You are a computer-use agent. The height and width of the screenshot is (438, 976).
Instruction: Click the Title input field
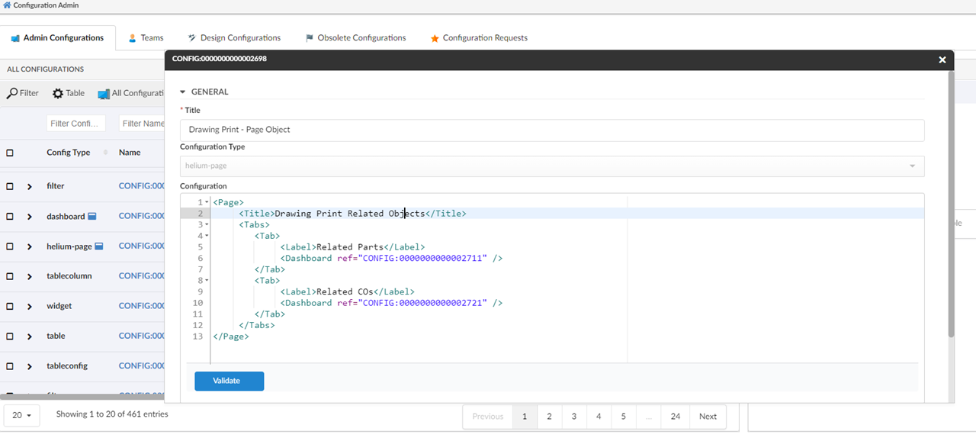pyautogui.click(x=551, y=130)
